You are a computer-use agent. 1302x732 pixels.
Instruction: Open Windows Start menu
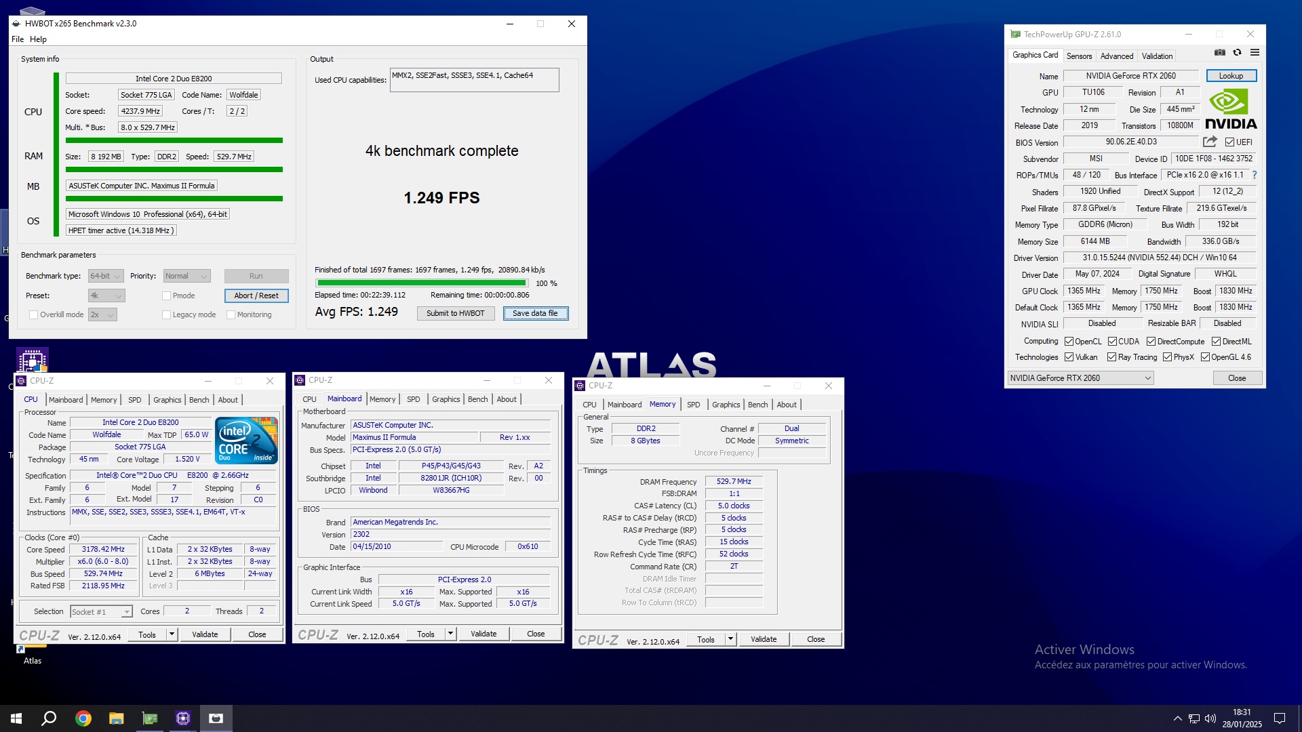[x=16, y=718]
